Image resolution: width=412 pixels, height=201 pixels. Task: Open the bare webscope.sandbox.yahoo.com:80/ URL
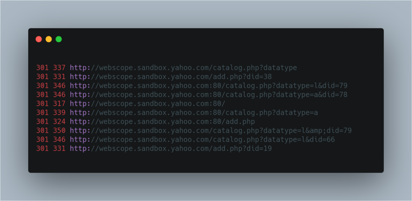[148, 104]
